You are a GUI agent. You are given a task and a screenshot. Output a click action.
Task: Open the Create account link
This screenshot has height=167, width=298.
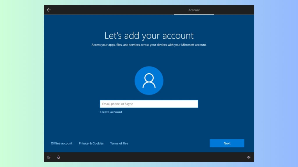(111, 112)
